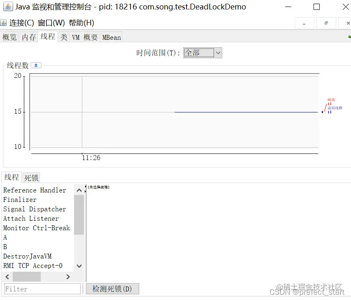Select thread Reference Handler
This screenshot has width=351, height=300.
35,190
